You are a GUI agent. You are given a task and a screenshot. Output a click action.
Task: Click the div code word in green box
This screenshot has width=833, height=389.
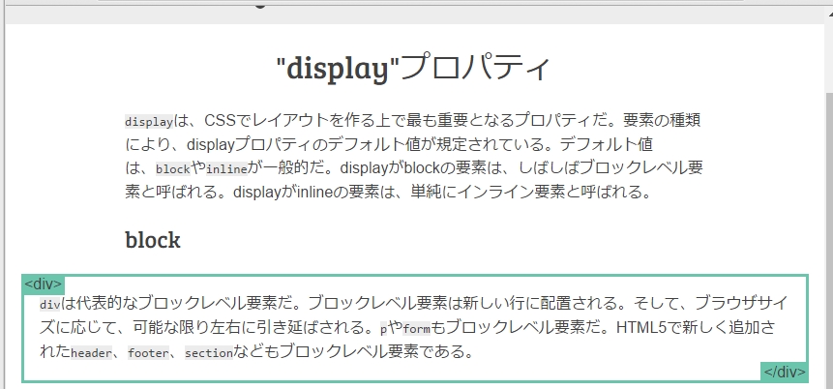[x=50, y=305]
